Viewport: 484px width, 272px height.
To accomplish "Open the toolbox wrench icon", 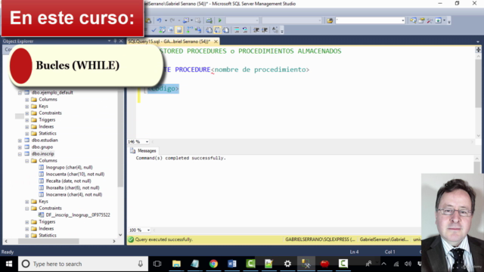I will 430,20.
